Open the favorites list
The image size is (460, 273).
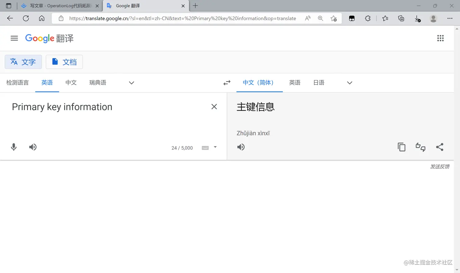[385, 18]
